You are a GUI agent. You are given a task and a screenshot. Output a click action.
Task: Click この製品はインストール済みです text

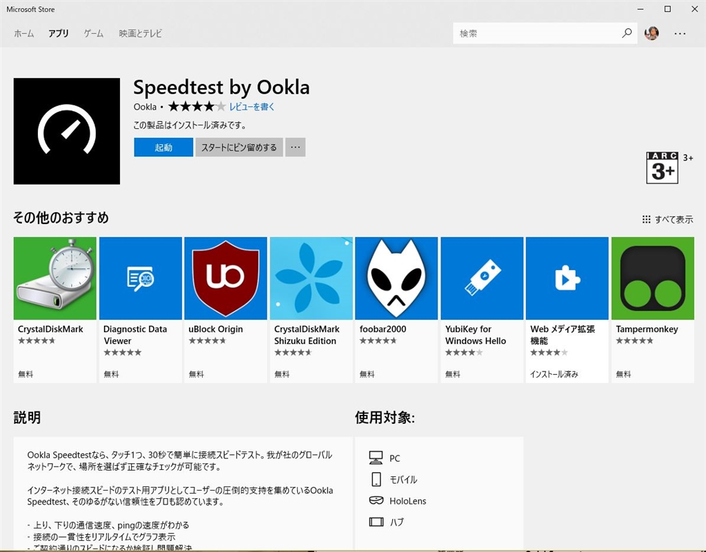point(190,125)
